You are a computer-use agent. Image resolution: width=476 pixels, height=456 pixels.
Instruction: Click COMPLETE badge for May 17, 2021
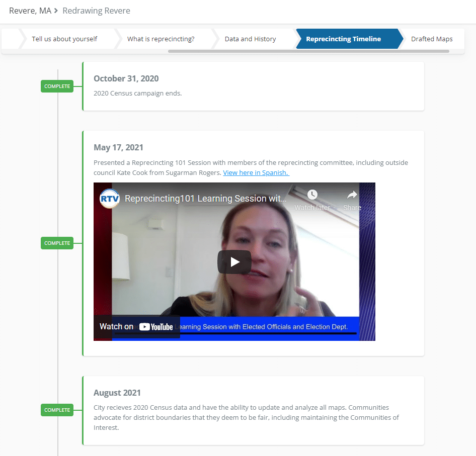(57, 243)
